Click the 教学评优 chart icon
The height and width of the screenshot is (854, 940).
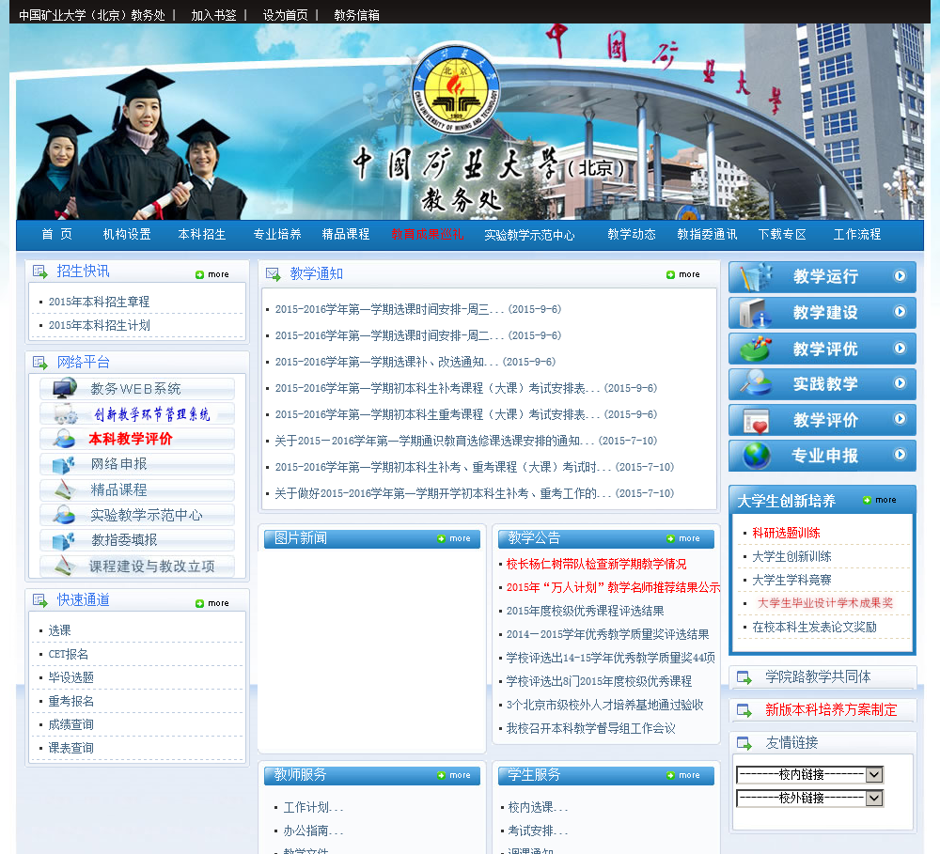click(x=755, y=349)
